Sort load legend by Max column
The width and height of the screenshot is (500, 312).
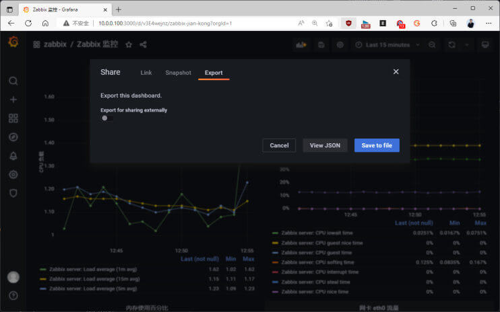[x=249, y=259]
